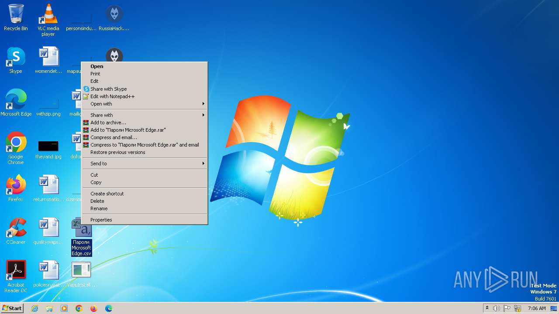Select the womendet Word document icon
The width and height of the screenshot is (559, 314).
pos(48,60)
